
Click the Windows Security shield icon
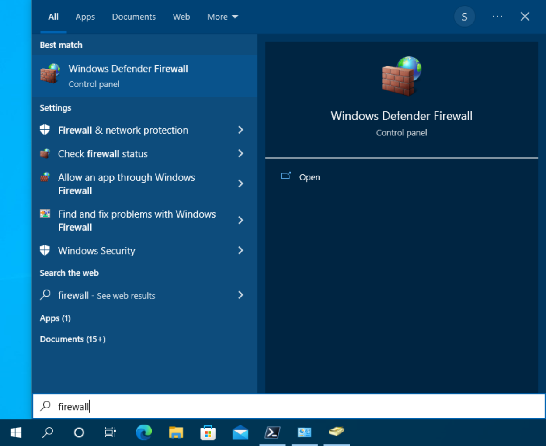tap(45, 250)
